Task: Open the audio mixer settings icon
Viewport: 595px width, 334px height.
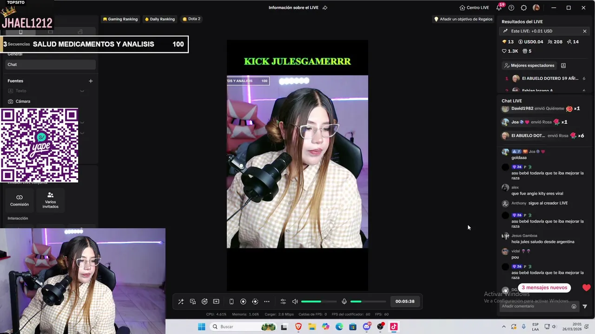Action: pyautogui.click(x=283, y=302)
